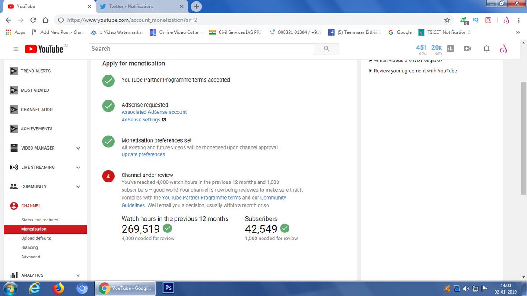The width and height of the screenshot is (527, 296).
Task: Bookmark this page with the star icon
Action: pyautogui.click(x=447, y=20)
